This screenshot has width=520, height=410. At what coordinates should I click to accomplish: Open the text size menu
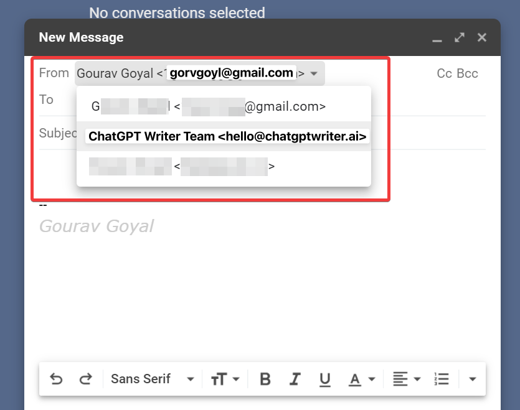tap(225, 379)
